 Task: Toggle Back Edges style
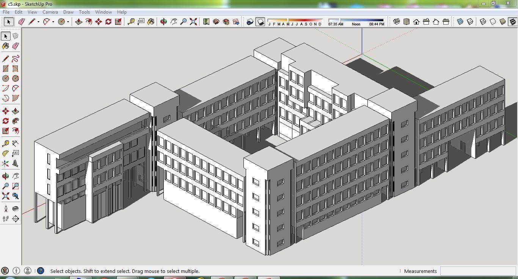[470, 22]
